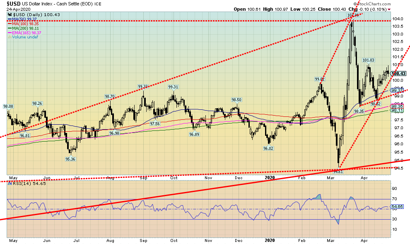
Task: Click the RSI(14) indicator label
Action: click(x=17, y=182)
